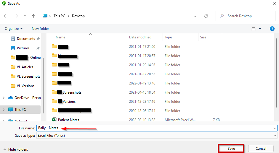Open VL Screenshots folder in sidebar
This screenshot has height=153, width=279.
click(x=28, y=76)
